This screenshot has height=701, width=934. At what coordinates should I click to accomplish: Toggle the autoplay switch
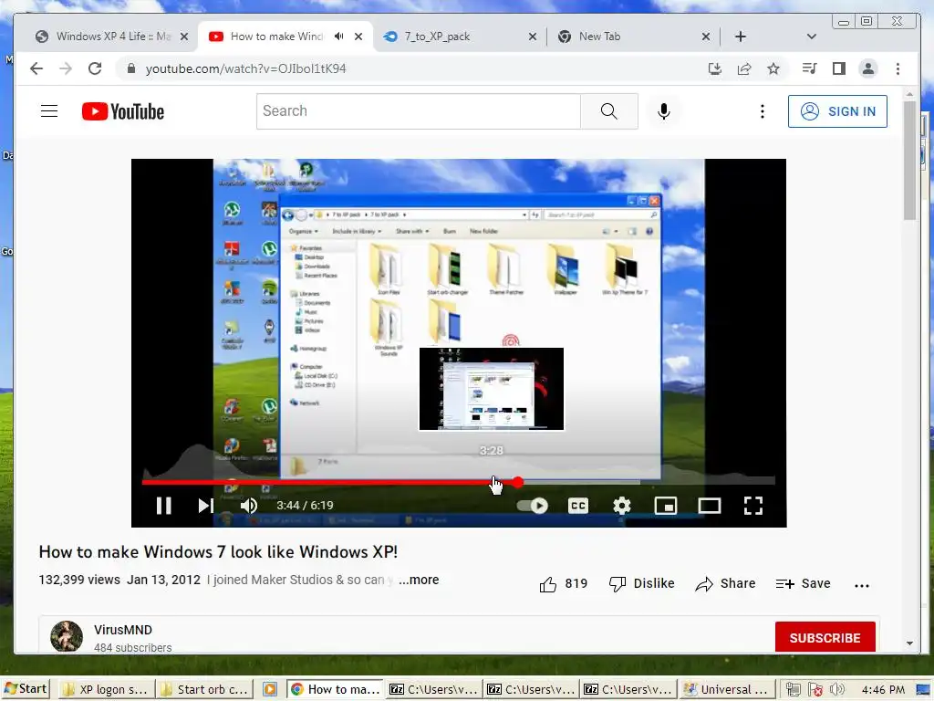pyautogui.click(x=533, y=506)
